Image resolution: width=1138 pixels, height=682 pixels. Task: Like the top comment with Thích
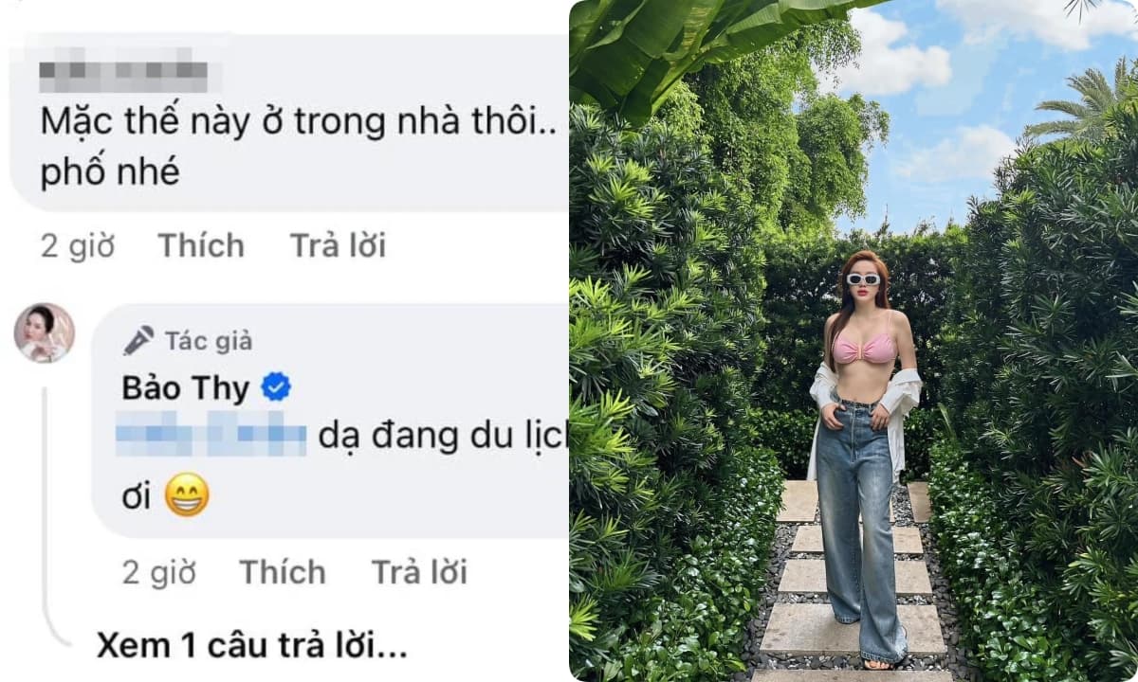(x=201, y=246)
